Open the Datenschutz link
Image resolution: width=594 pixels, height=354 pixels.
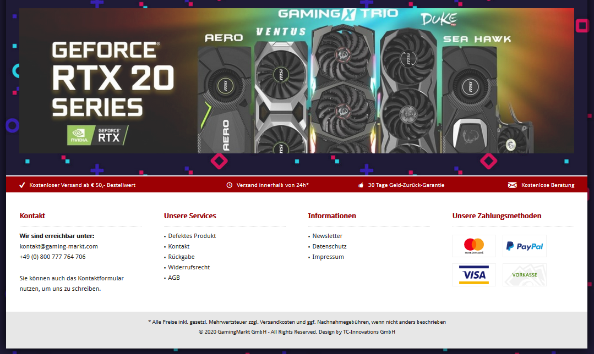pos(330,246)
